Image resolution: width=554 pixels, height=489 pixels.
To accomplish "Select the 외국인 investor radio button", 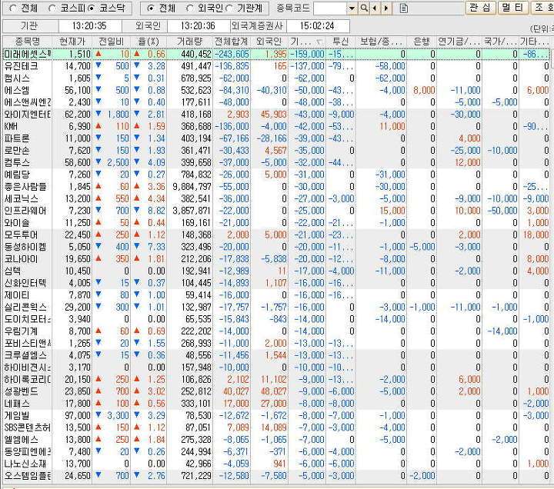I will pyautogui.click(x=189, y=8).
